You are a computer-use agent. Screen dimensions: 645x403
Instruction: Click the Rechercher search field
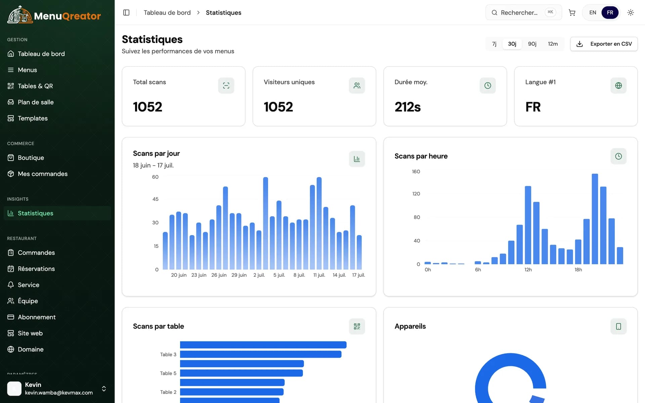523,12
